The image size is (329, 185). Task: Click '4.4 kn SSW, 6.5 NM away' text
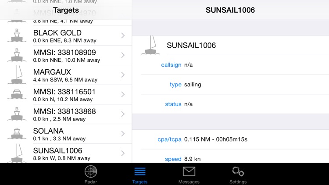[65, 80]
